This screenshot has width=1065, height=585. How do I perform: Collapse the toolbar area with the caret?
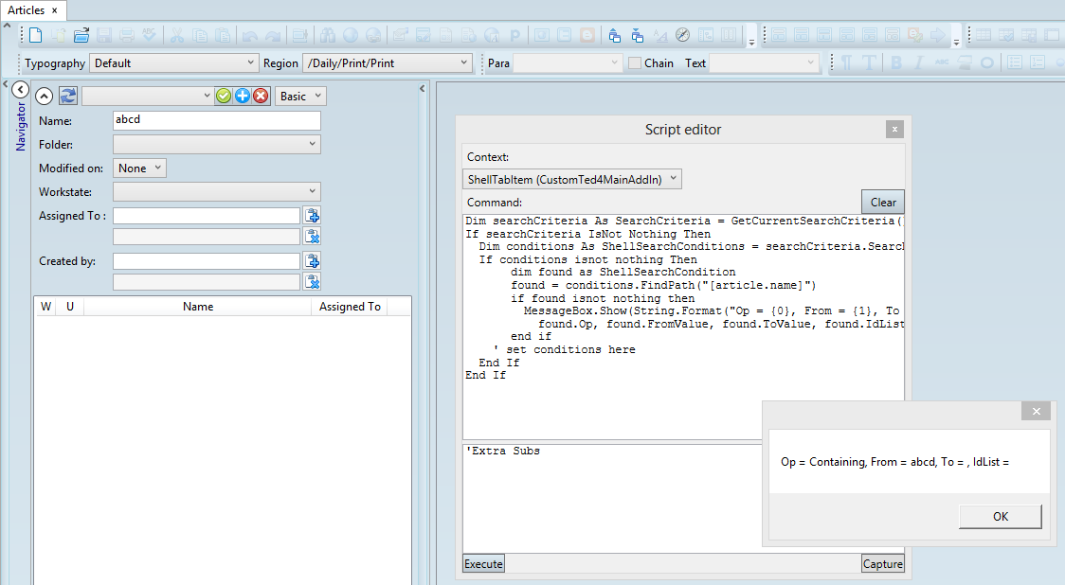(7, 26)
